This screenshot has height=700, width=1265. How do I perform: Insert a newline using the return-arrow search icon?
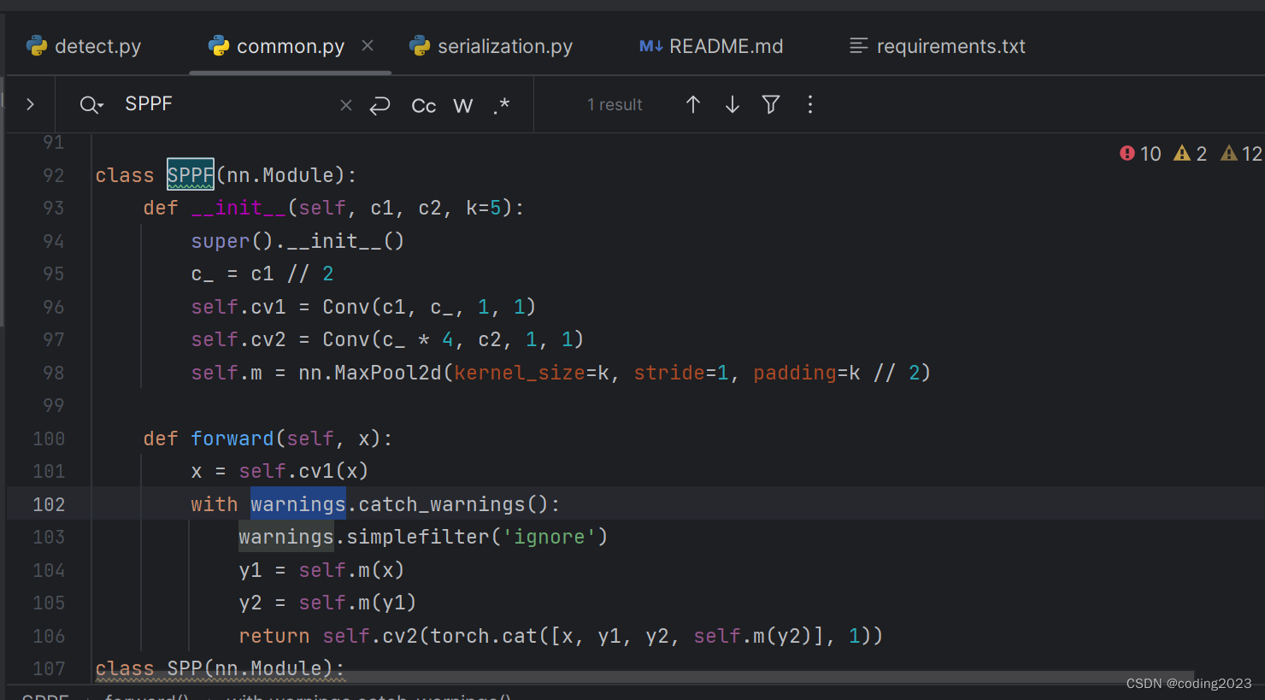(x=379, y=104)
